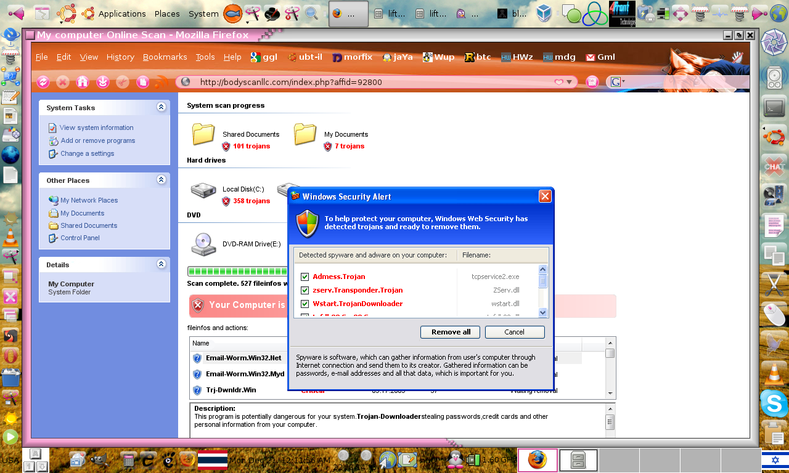Click the Local Disk (C:) drive icon

[x=203, y=190]
